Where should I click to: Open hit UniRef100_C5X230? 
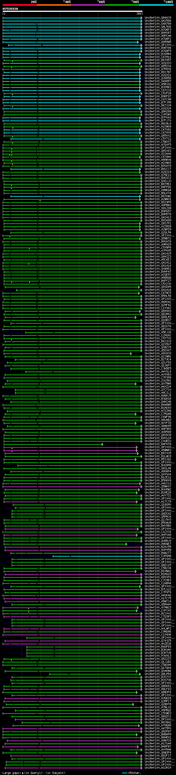[158, 284]
